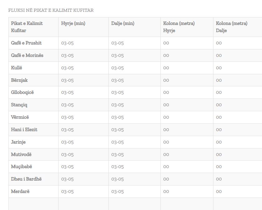Screen dimensions: 262x210
Task: Click the 'Mutivodë' row label
Action: (21, 154)
